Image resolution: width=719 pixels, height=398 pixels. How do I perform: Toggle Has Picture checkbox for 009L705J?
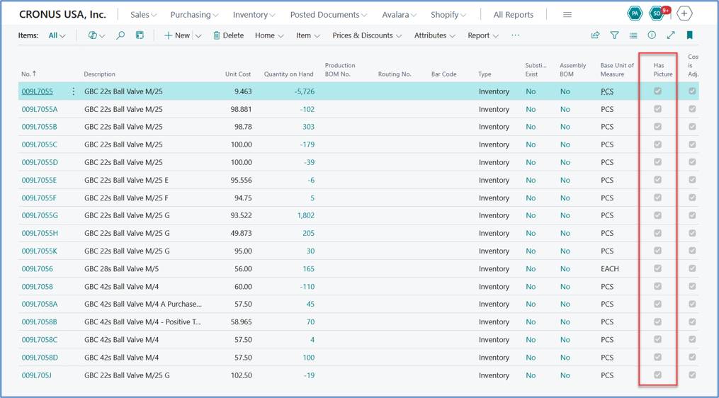pyautogui.click(x=657, y=375)
